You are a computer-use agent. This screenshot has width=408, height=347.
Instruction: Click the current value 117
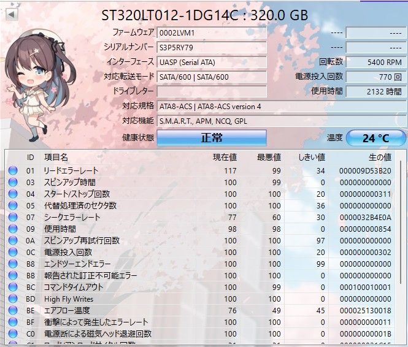(230, 171)
